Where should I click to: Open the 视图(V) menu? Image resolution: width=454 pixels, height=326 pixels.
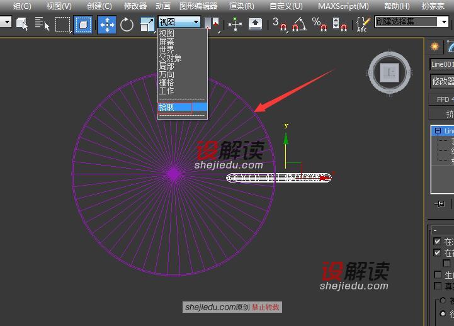click(59, 6)
